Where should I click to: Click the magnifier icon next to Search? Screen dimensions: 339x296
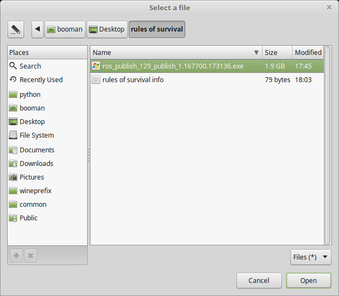(x=13, y=66)
